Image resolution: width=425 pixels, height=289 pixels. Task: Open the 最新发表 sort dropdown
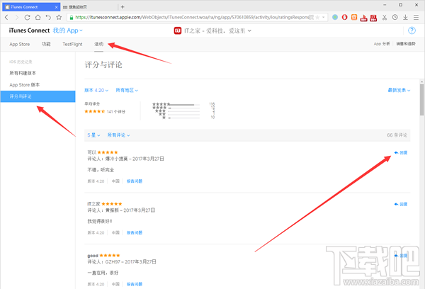399,90
